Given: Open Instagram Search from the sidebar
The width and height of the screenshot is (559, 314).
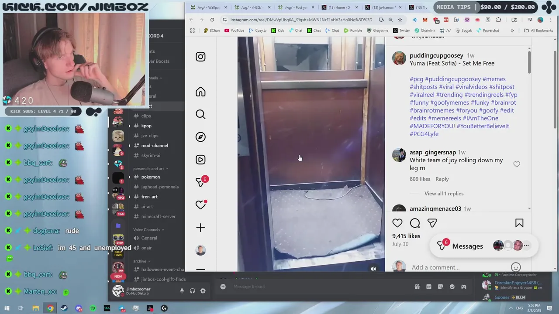Looking at the screenshot, I should pos(200,114).
